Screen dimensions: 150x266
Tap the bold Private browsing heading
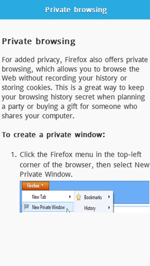tap(39, 41)
